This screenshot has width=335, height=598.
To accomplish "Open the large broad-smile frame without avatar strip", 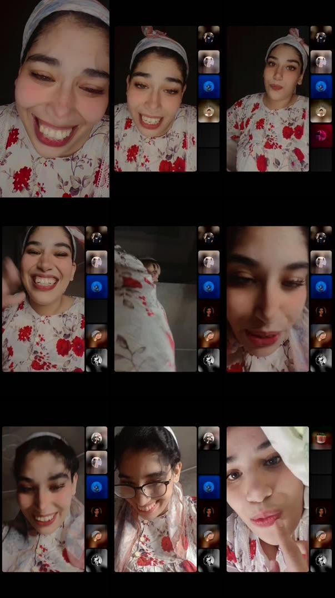I will pos(54,98).
